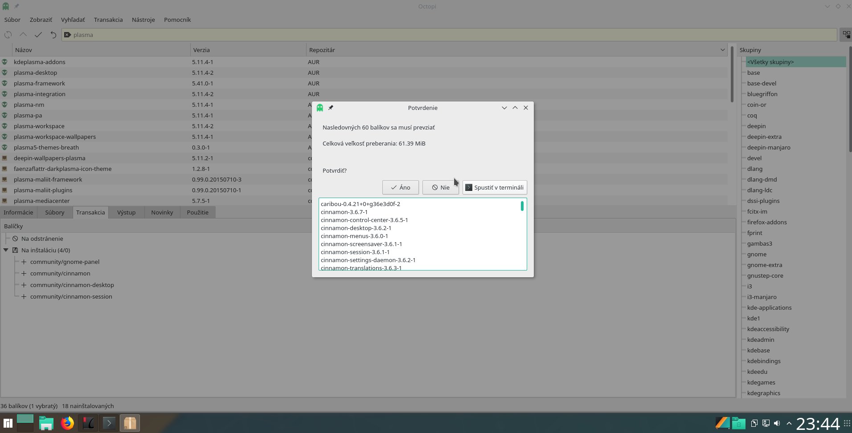The image size is (852, 433).
Task: Open the clipboard tray icon
Action: click(754, 423)
